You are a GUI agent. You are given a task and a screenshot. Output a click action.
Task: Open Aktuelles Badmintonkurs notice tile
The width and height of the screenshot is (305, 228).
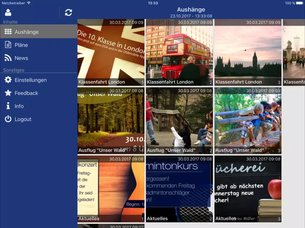click(179, 189)
